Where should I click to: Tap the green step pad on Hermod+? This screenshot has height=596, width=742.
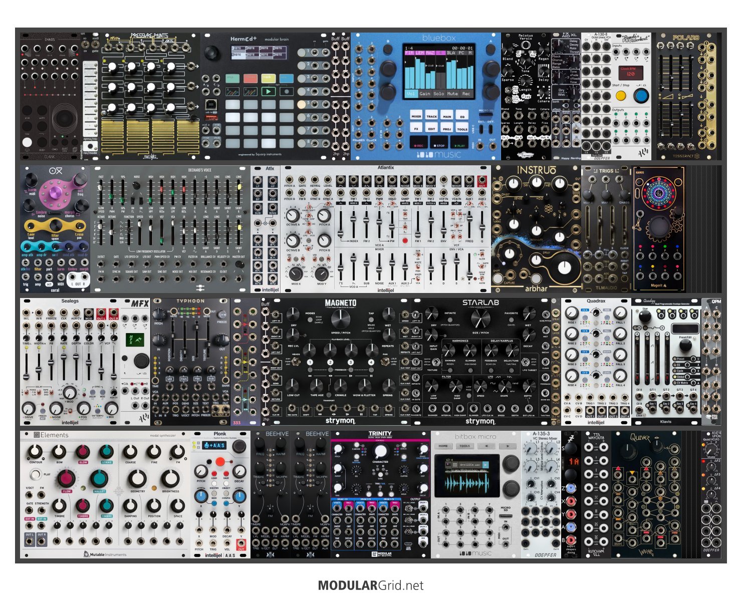pos(232,79)
